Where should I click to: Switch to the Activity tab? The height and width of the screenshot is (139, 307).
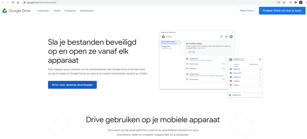coord(236,64)
